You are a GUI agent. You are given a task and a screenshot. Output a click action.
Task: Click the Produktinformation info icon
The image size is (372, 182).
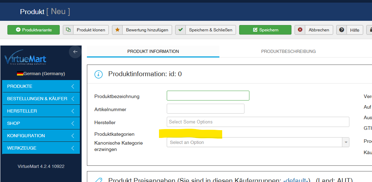(98, 74)
